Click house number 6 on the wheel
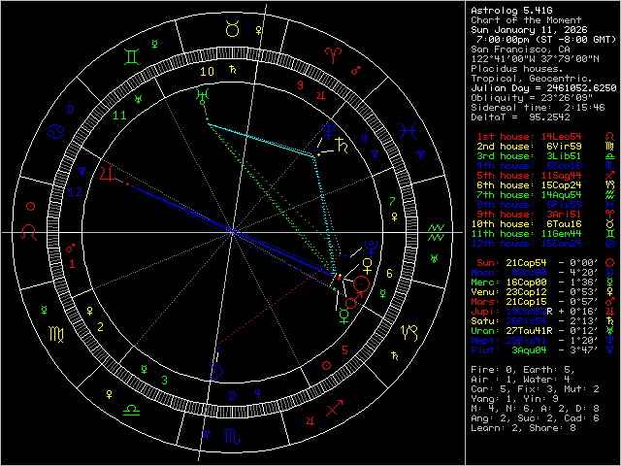621x466 pixels. [x=389, y=274]
